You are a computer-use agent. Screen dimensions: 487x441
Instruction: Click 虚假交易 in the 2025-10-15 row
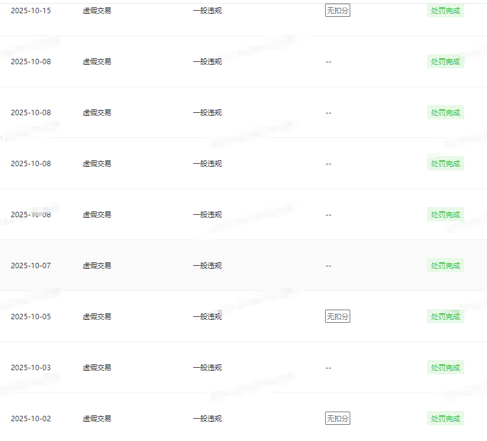point(97,11)
